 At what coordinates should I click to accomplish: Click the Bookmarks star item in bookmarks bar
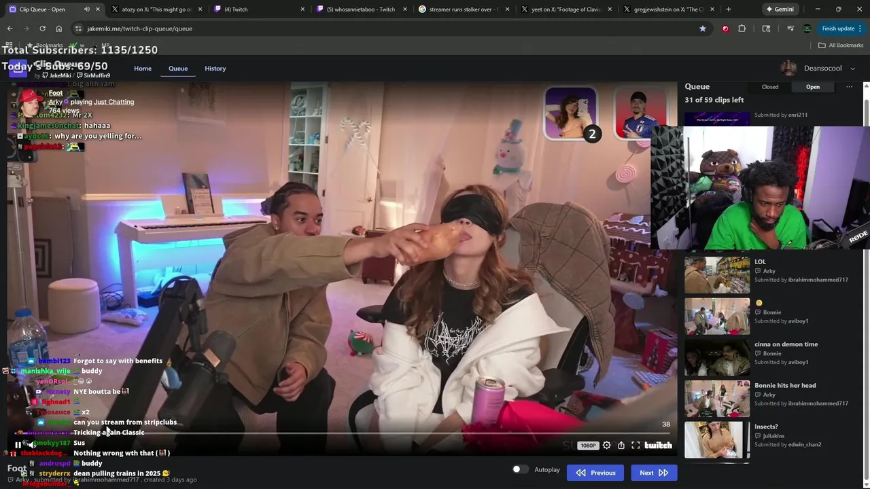click(x=45, y=45)
